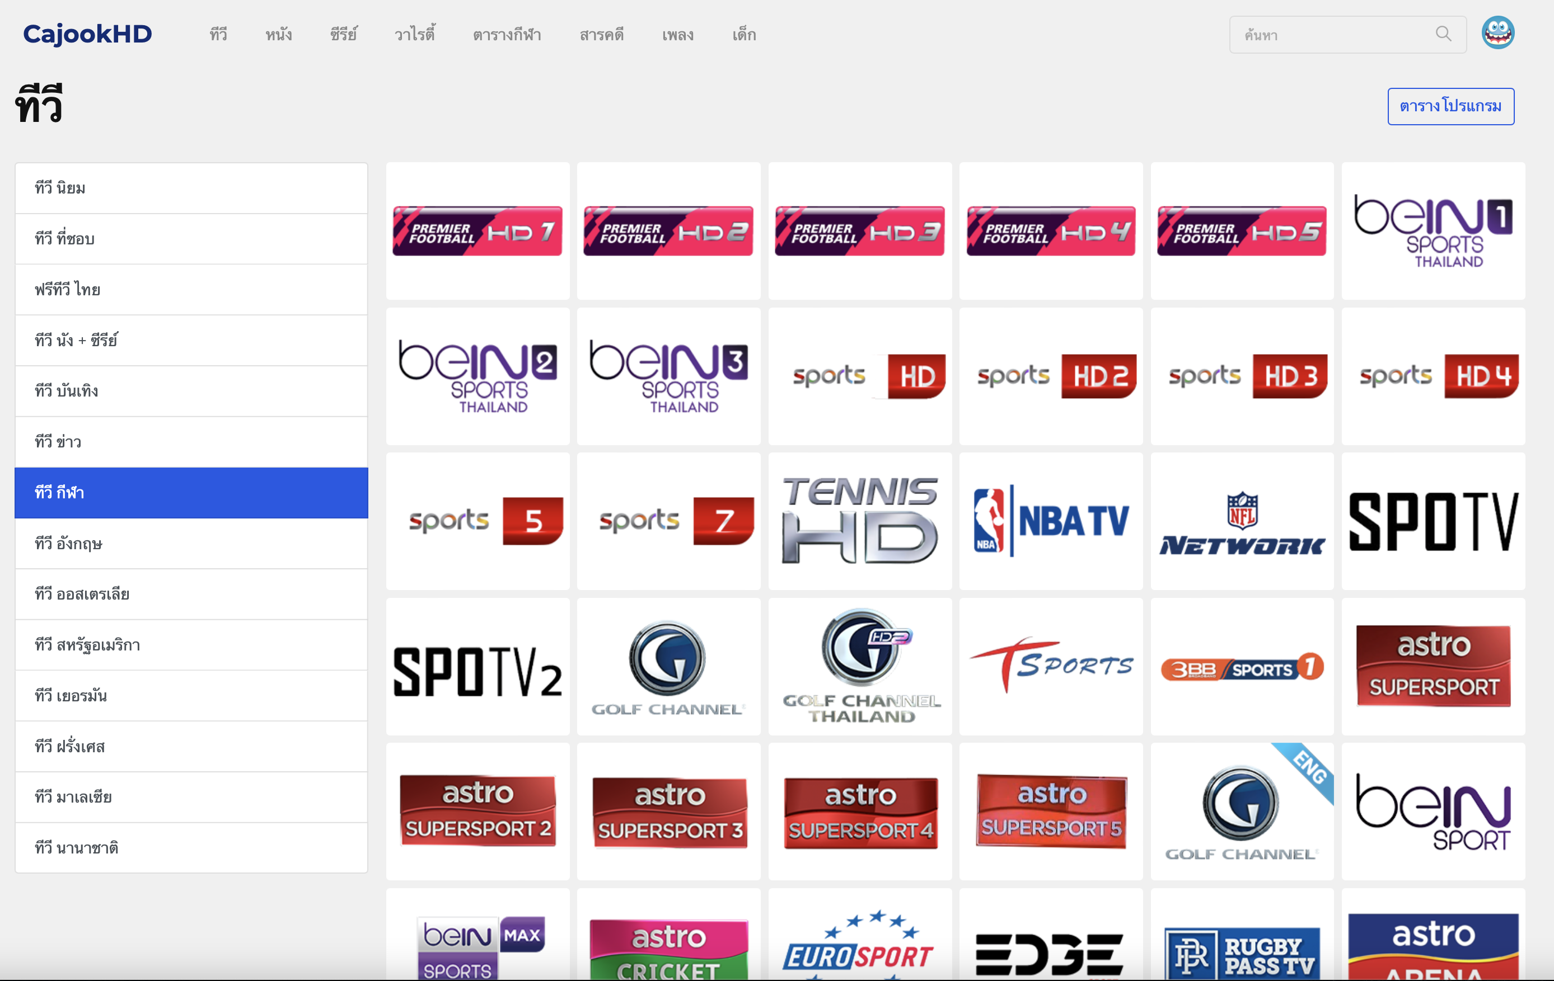The image size is (1554, 981).
Task: Go to สารคดี in top navigation
Action: [601, 35]
